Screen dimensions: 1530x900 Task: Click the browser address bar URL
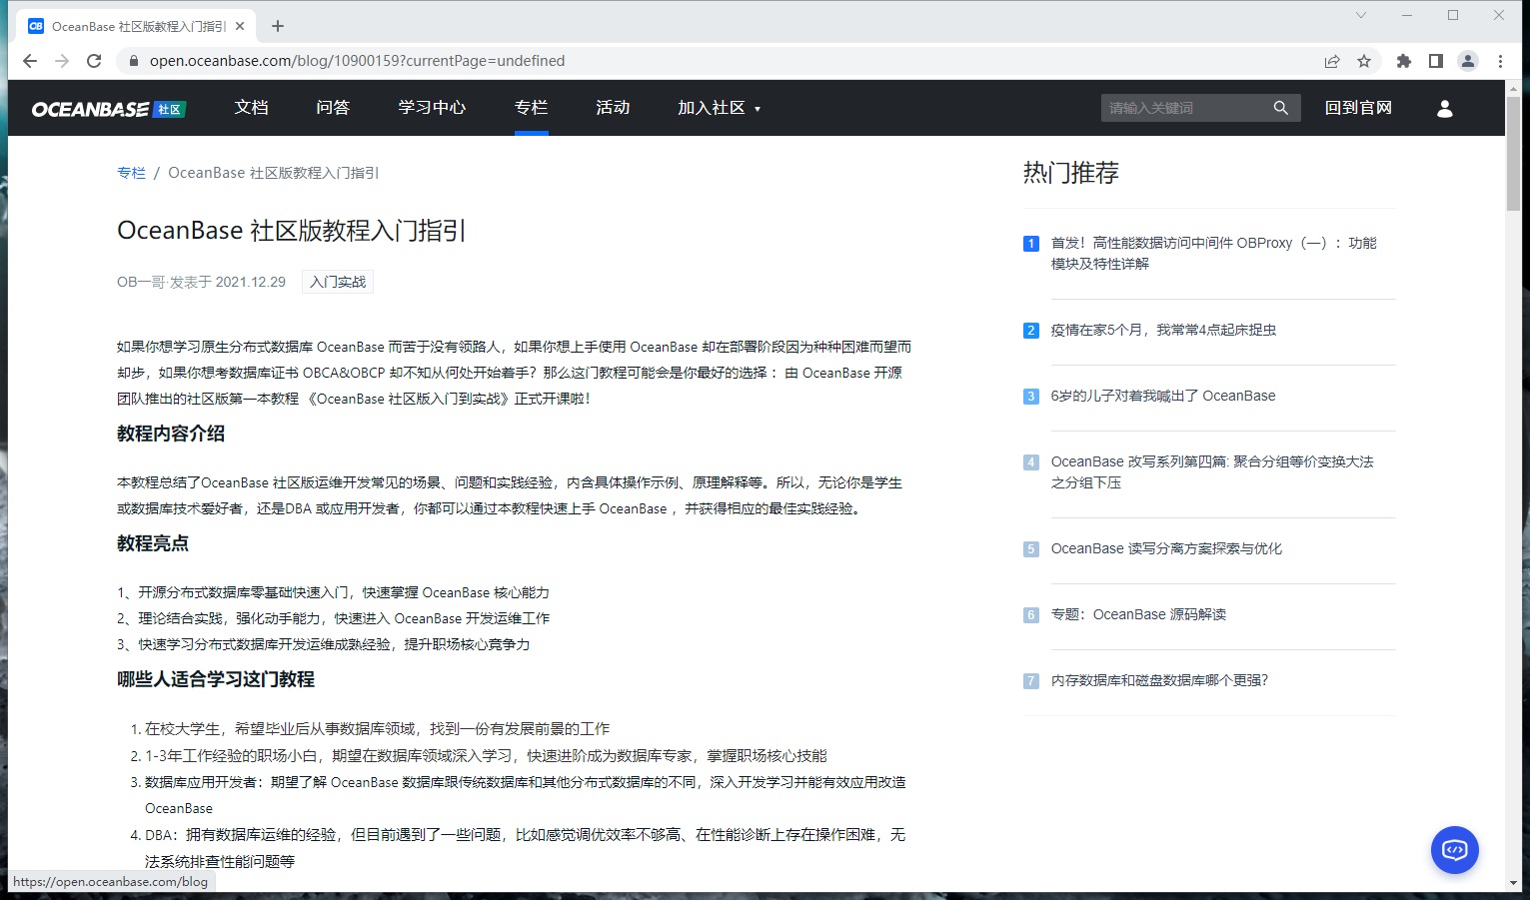357,61
